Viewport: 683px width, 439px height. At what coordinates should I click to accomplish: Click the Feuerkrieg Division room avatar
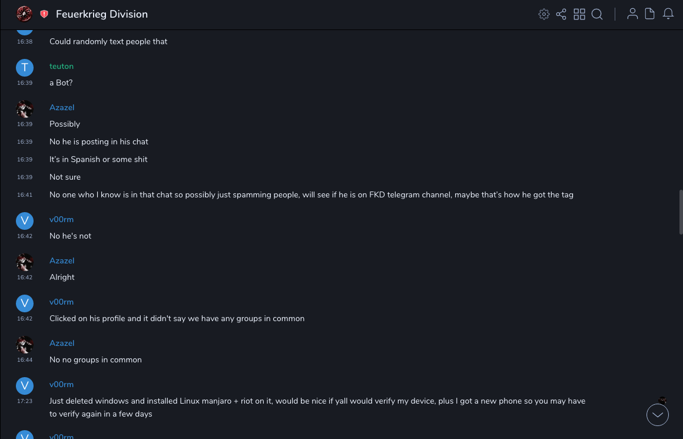click(24, 14)
